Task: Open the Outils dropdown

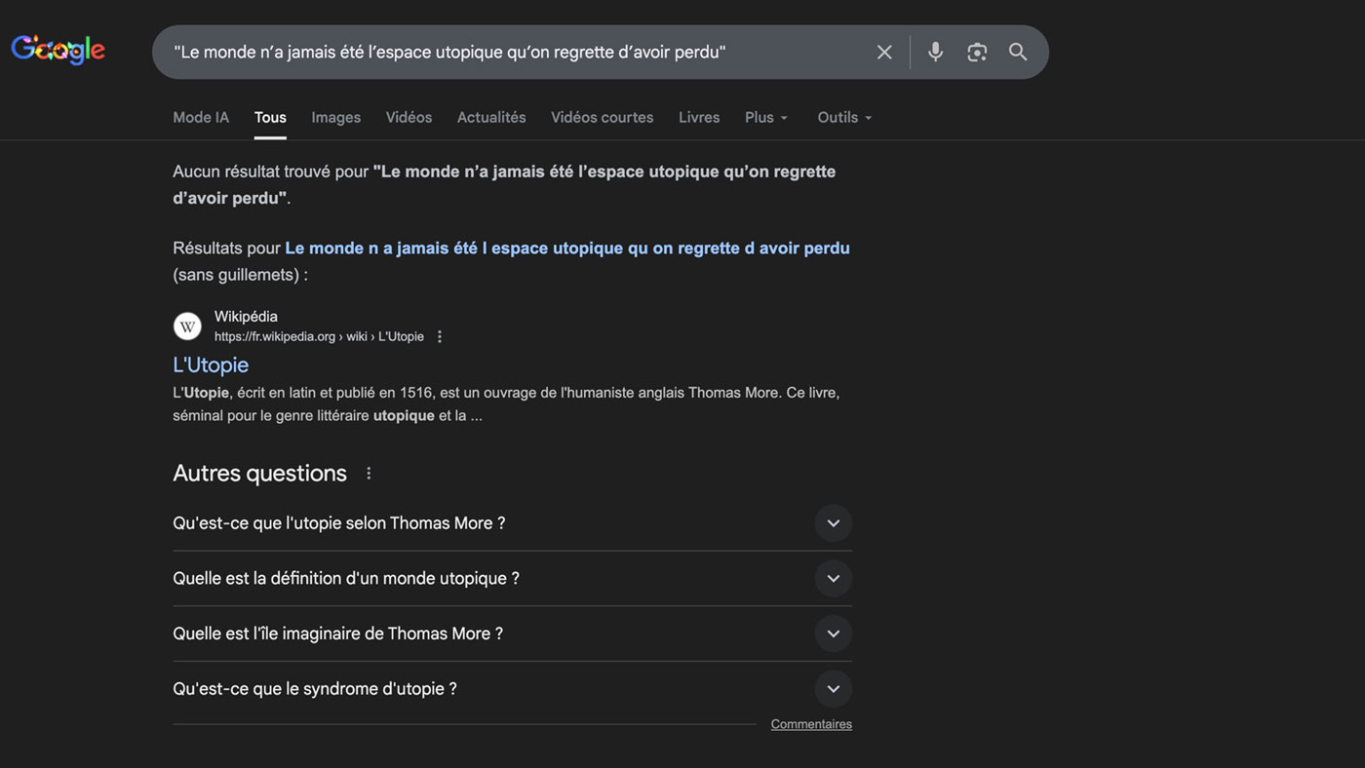Action: pos(844,118)
